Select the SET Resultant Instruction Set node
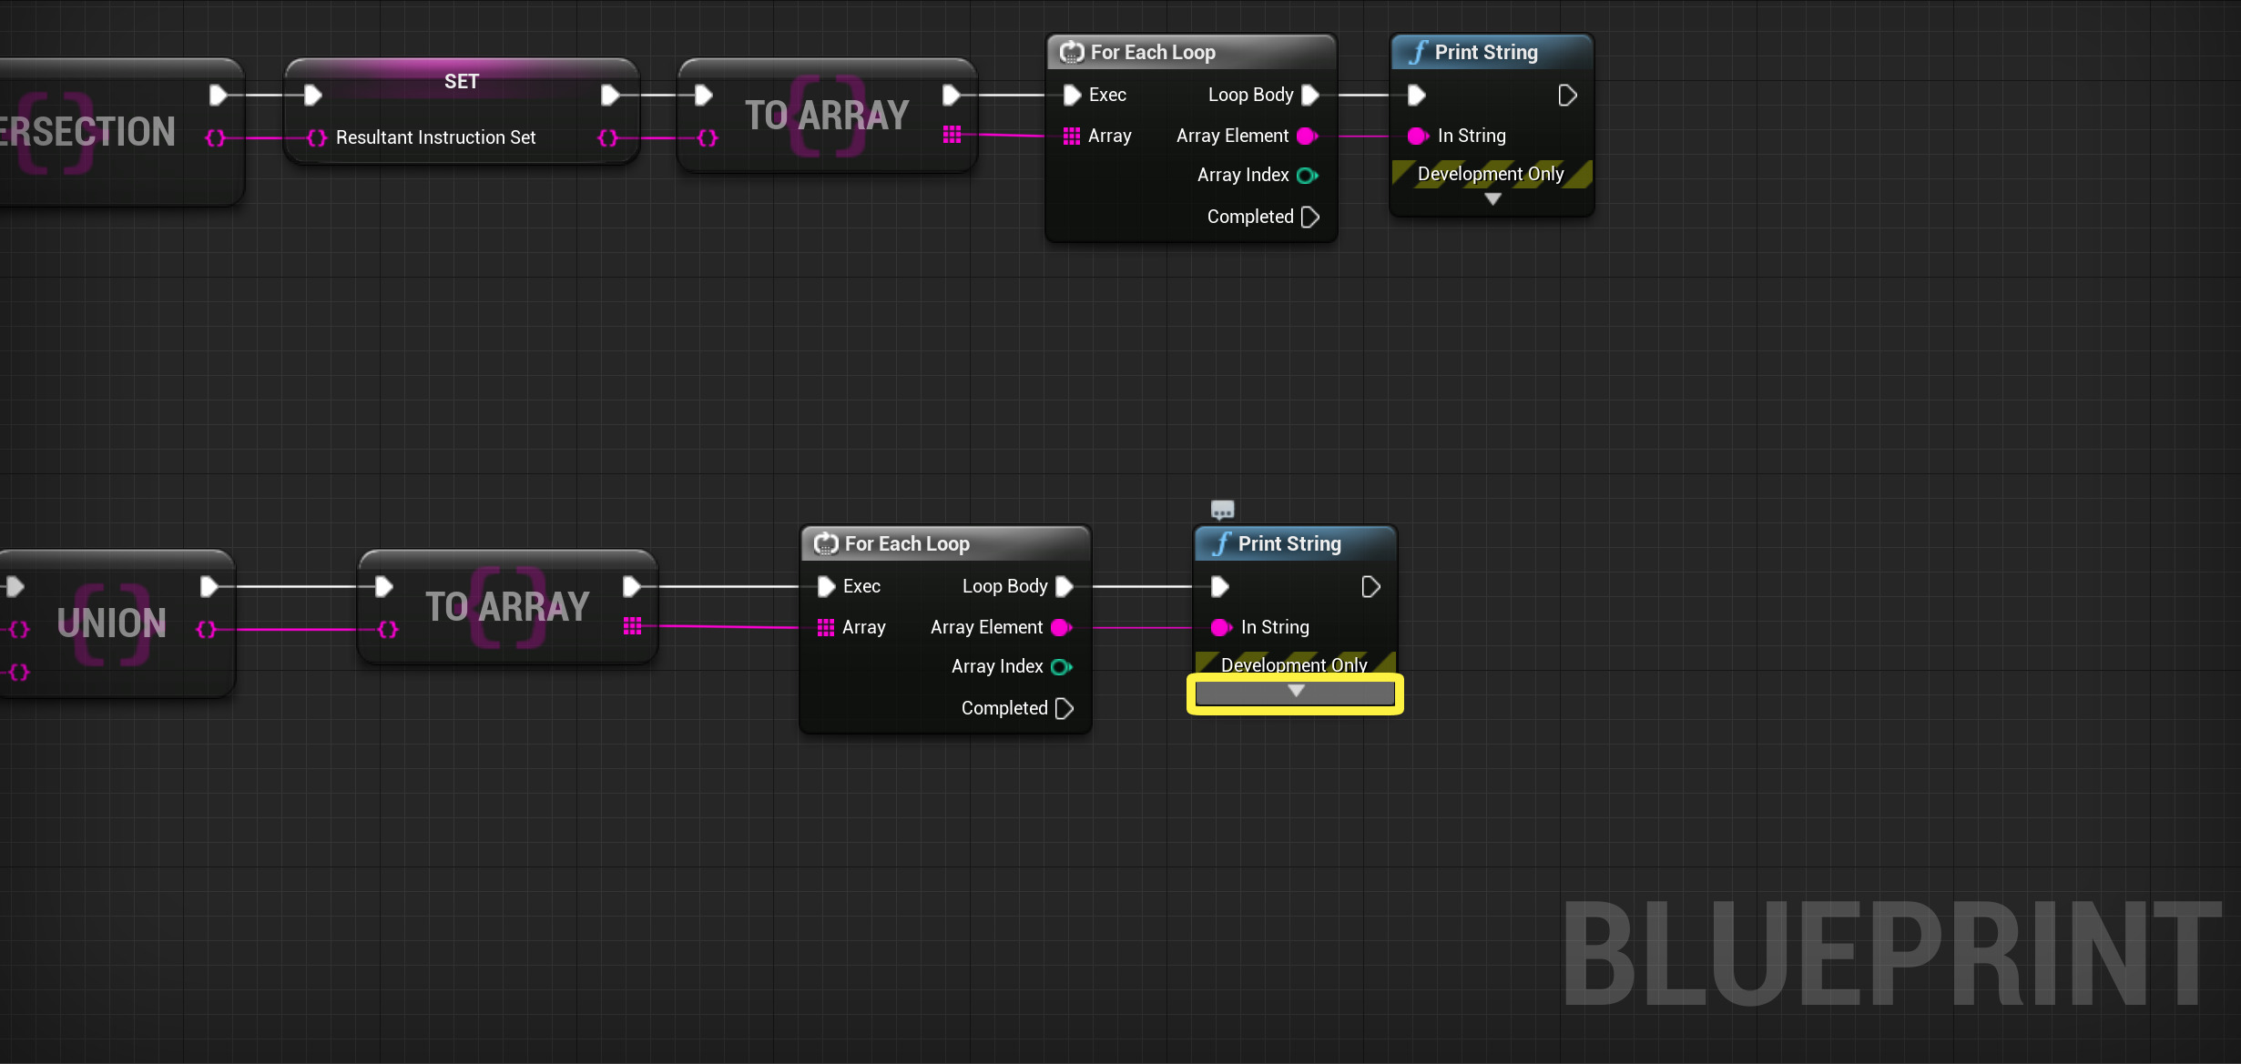The image size is (2241, 1064). (461, 81)
